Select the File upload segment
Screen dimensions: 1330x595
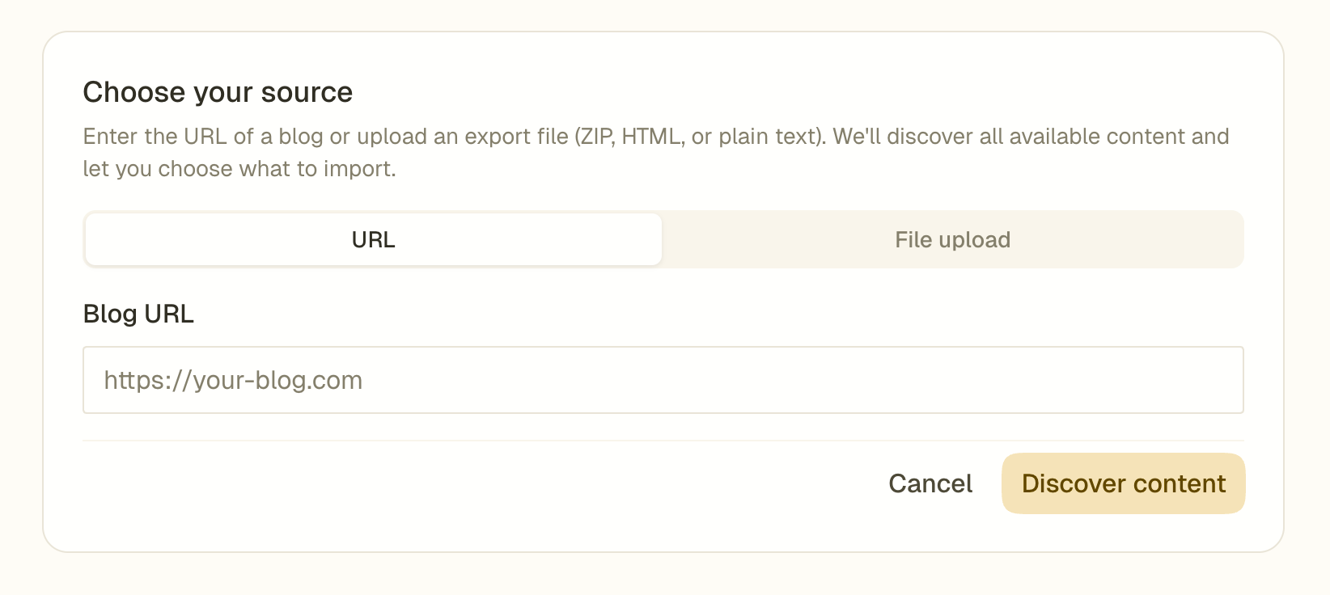[x=952, y=239]
